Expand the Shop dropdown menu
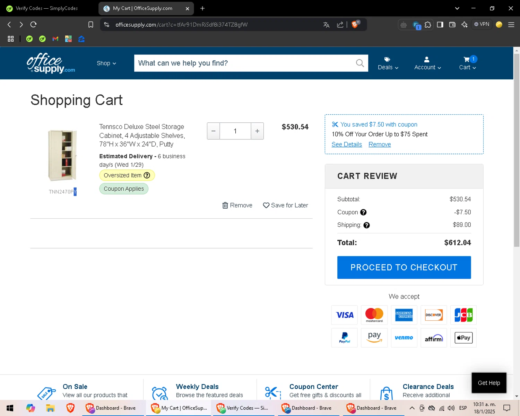 click(106, 63)
